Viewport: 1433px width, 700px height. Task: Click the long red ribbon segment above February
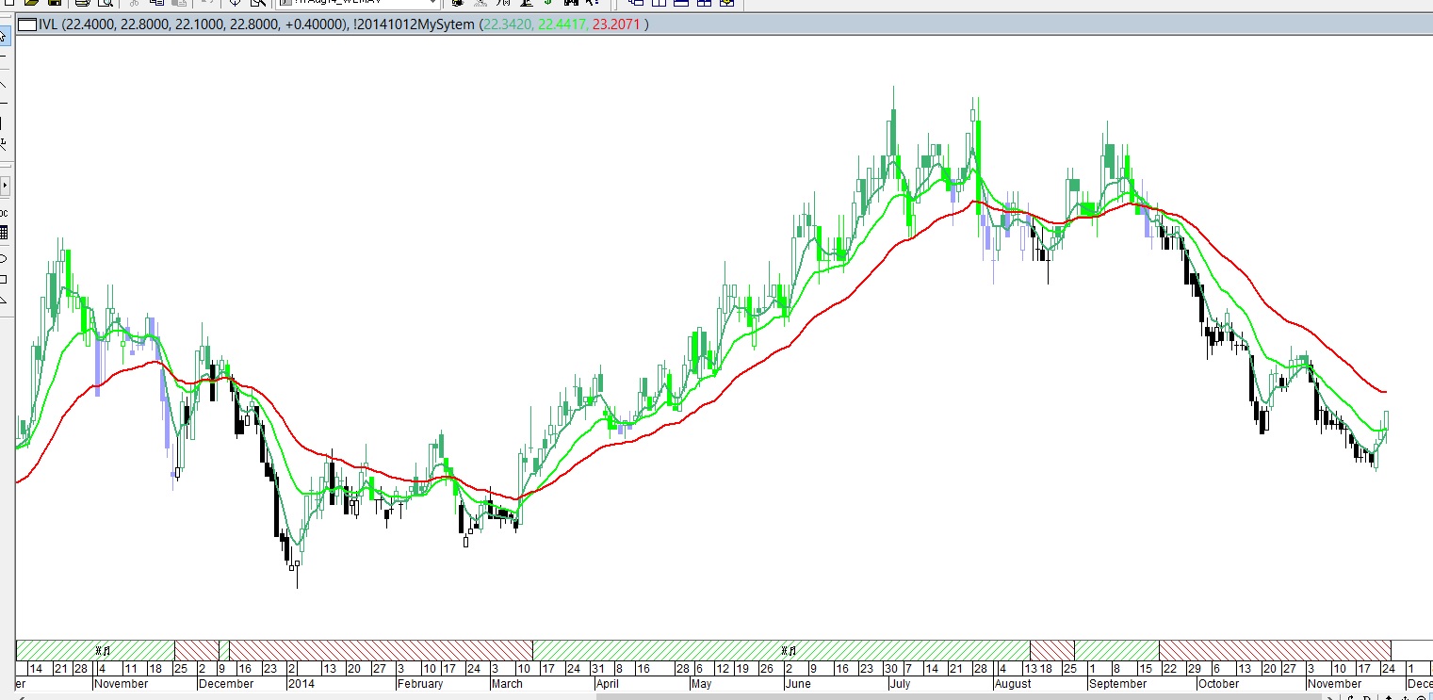pyautogui.click(x=381, y=650)
